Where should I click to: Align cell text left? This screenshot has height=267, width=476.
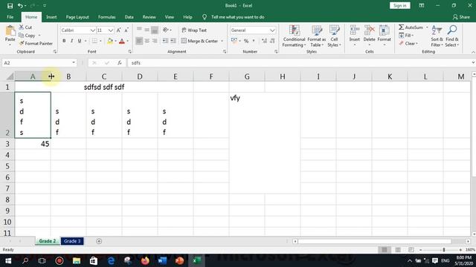tap(139, 41)
